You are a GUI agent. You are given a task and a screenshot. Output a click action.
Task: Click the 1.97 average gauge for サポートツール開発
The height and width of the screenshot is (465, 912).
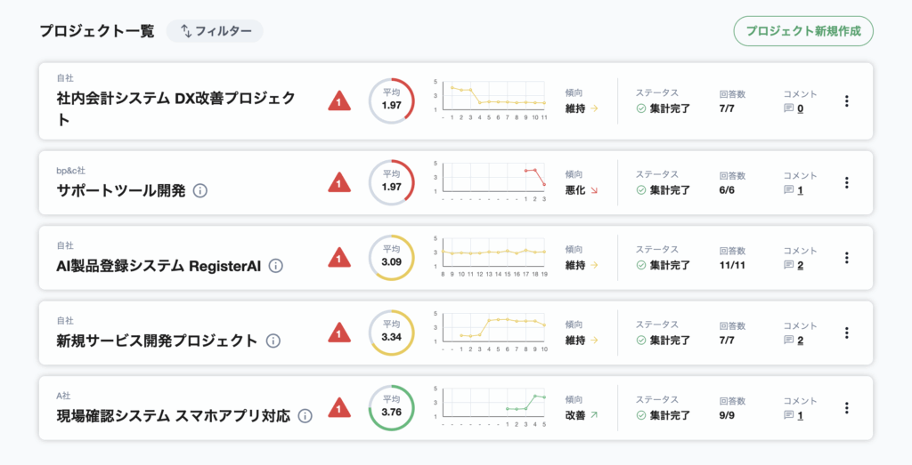point(392,182)
